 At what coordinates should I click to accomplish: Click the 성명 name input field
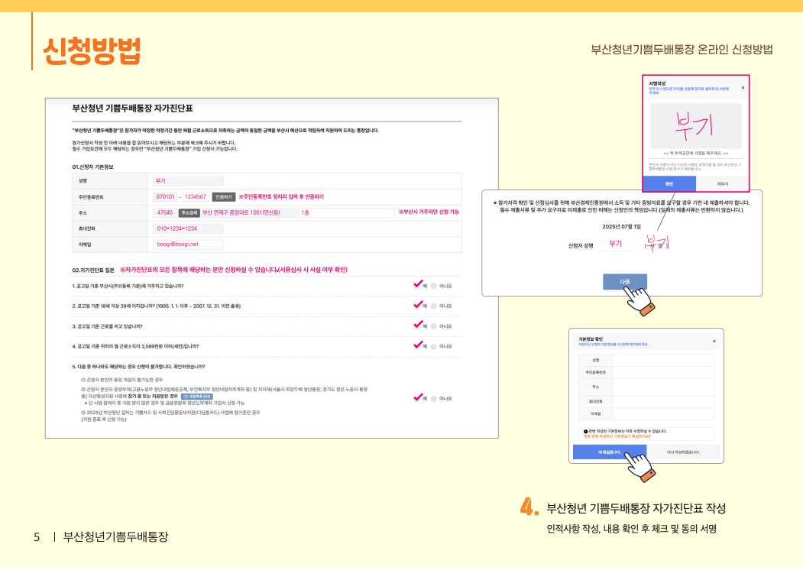click(188, 180)
